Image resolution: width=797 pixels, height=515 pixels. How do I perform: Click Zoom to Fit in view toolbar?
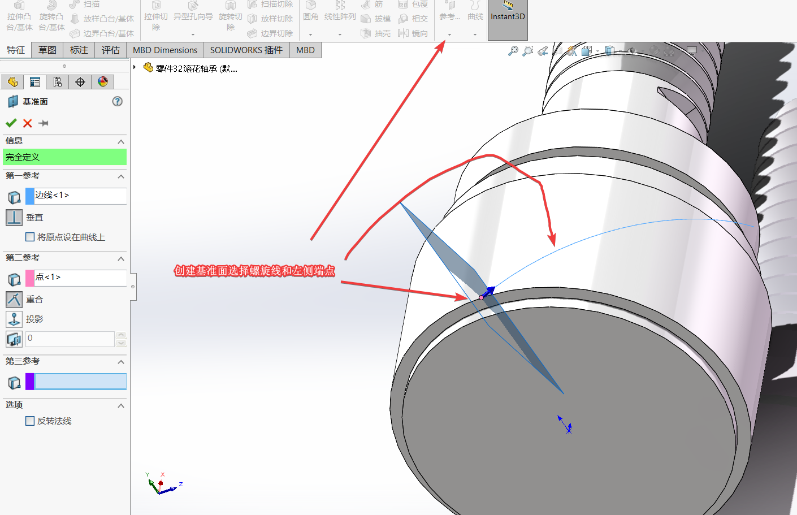pos(513,51)
